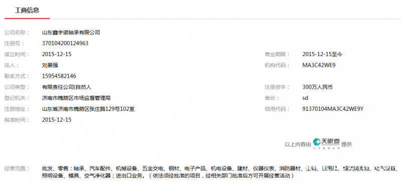Click the province value sd
This screenshot has width=401, height=185.
(x=305, y=98)
